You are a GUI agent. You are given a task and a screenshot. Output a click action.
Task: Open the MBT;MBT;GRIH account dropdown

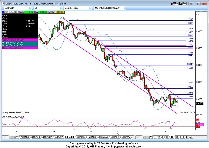pos(125,8)
